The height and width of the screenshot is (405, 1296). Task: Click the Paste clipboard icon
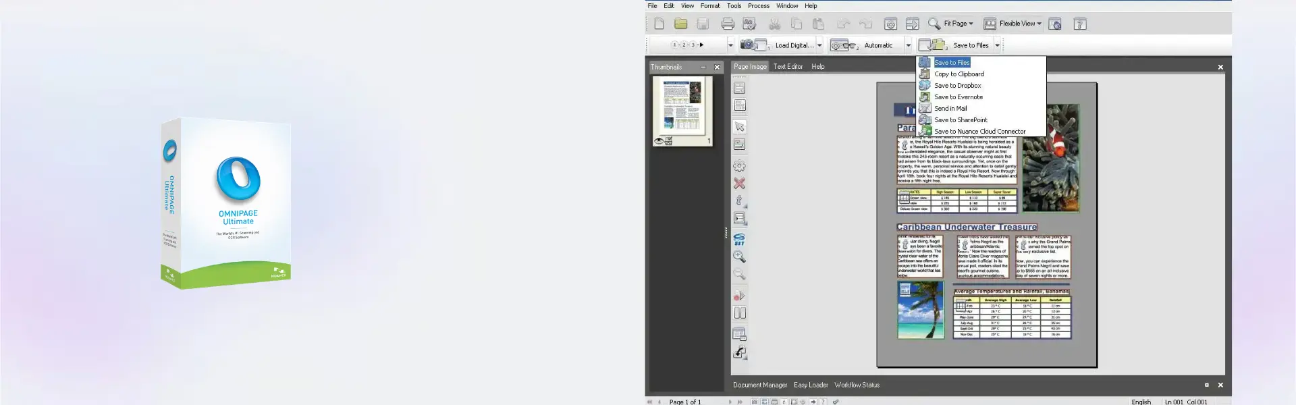(818, 24)
